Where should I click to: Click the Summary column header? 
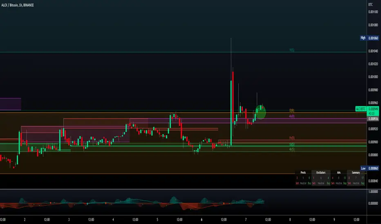pos(356,173)
